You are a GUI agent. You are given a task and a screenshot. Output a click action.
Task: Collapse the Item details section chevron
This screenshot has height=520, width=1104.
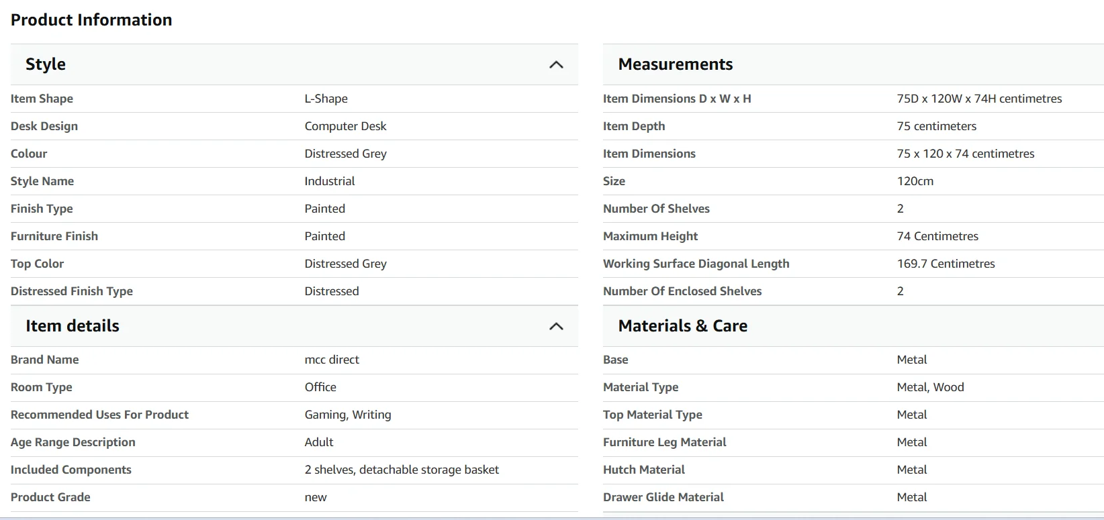tap(556, 326)
